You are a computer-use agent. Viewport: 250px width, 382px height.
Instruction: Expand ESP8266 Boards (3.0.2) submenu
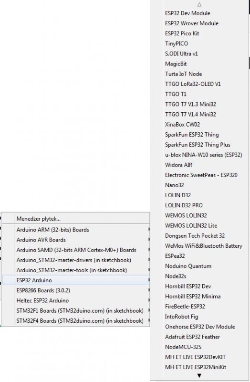click(76, 290)
